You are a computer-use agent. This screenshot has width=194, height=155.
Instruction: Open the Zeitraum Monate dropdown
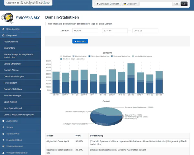(85, 31)
